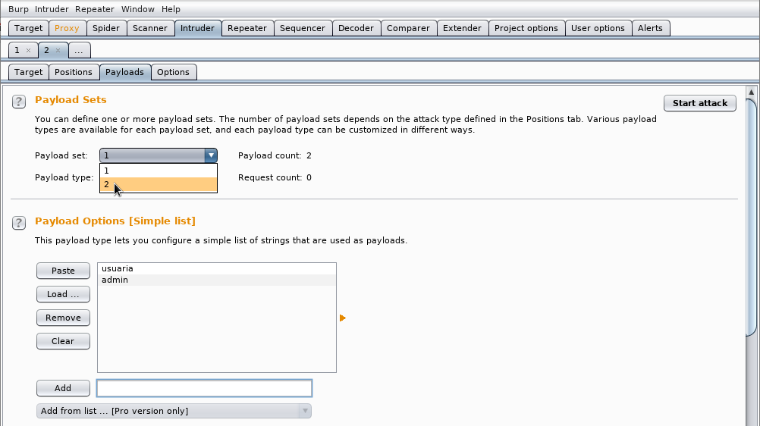Image resolution: width=760 pixels, height=426 pixels.
Task: Click the Payload Sets help icon
Action: [19, 102]
